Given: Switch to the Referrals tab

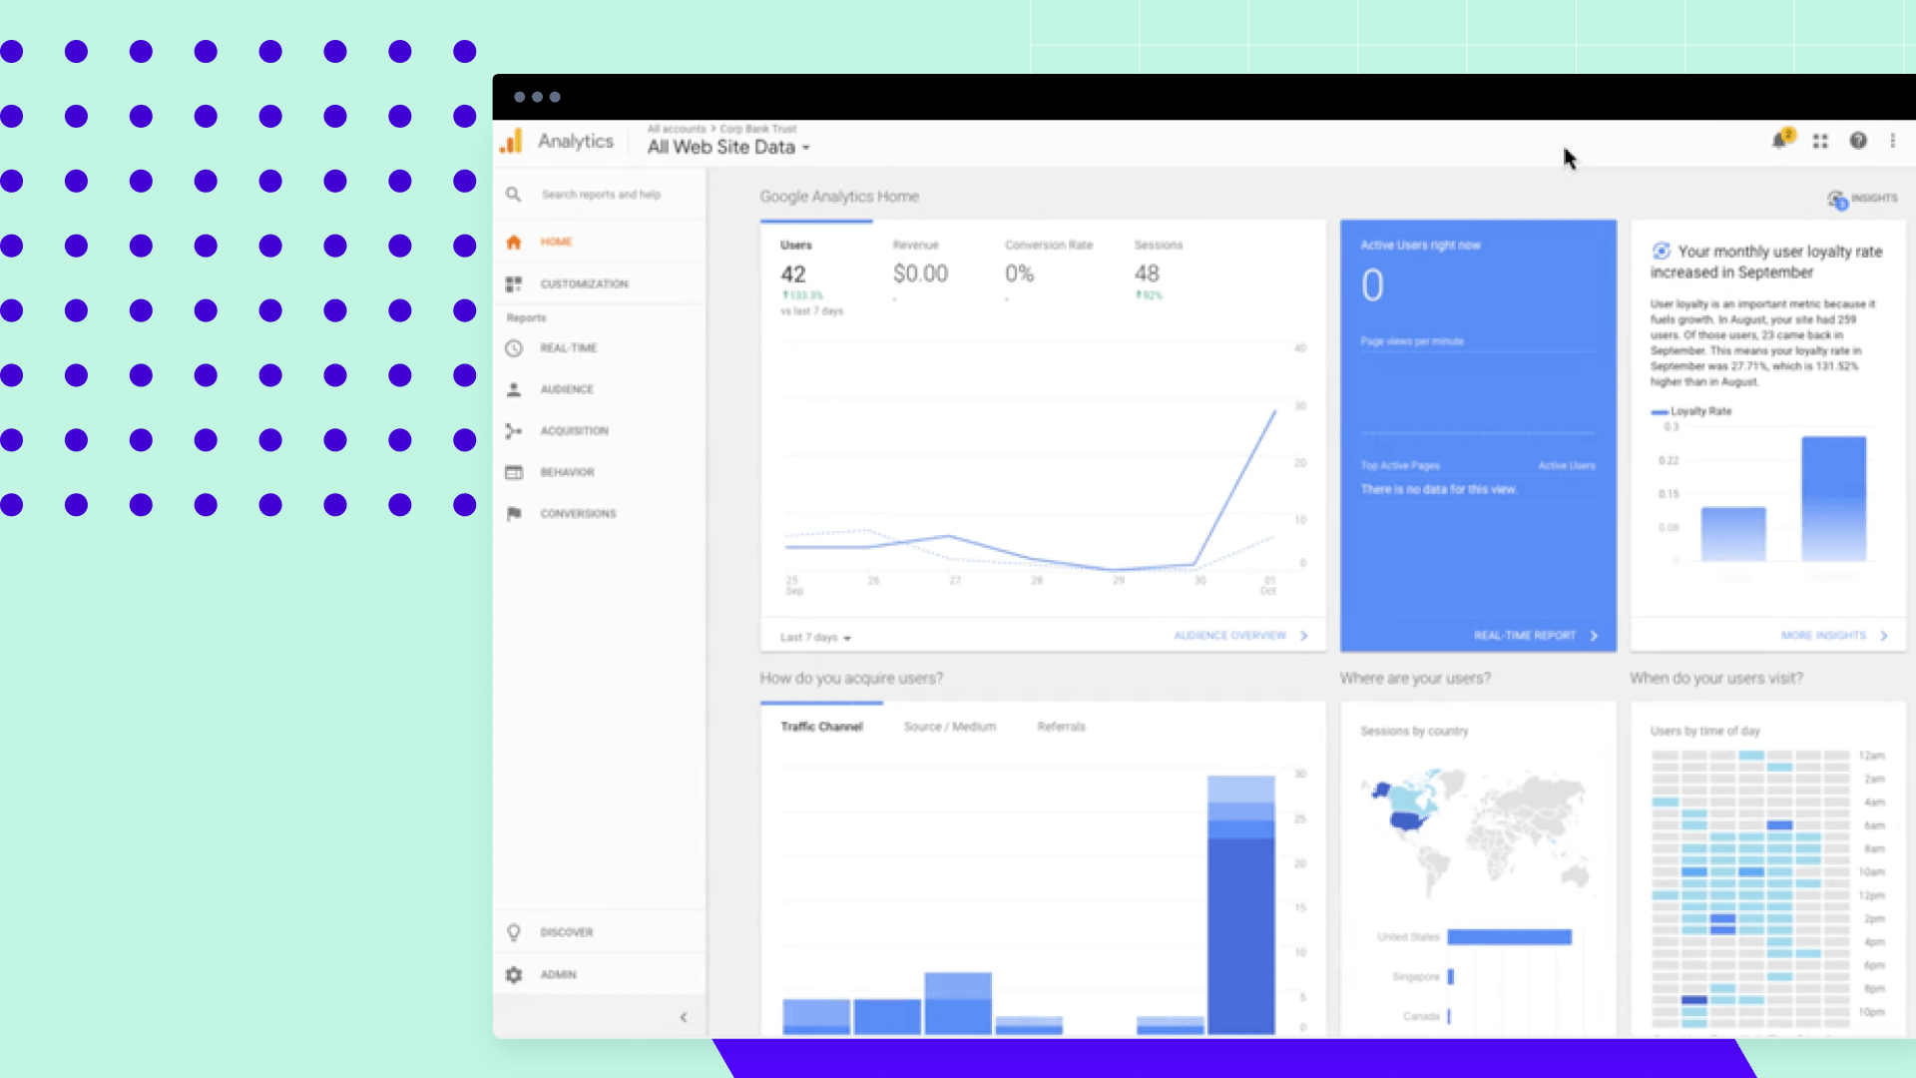Looking at the screenshot, I should click(x=1060, y=727).
